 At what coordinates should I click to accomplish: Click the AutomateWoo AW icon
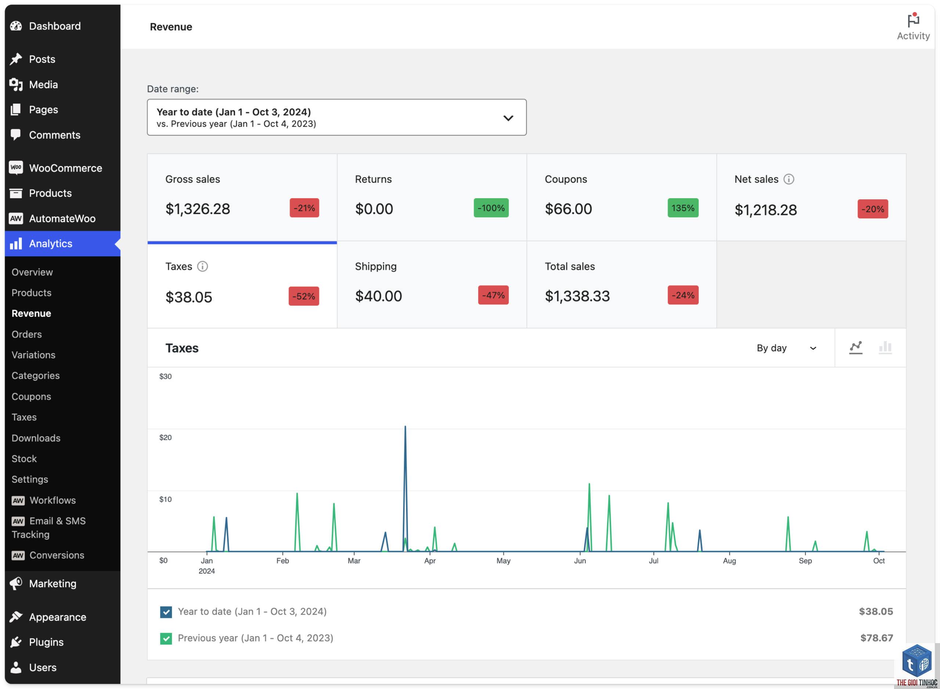click(x=16, y=218)
